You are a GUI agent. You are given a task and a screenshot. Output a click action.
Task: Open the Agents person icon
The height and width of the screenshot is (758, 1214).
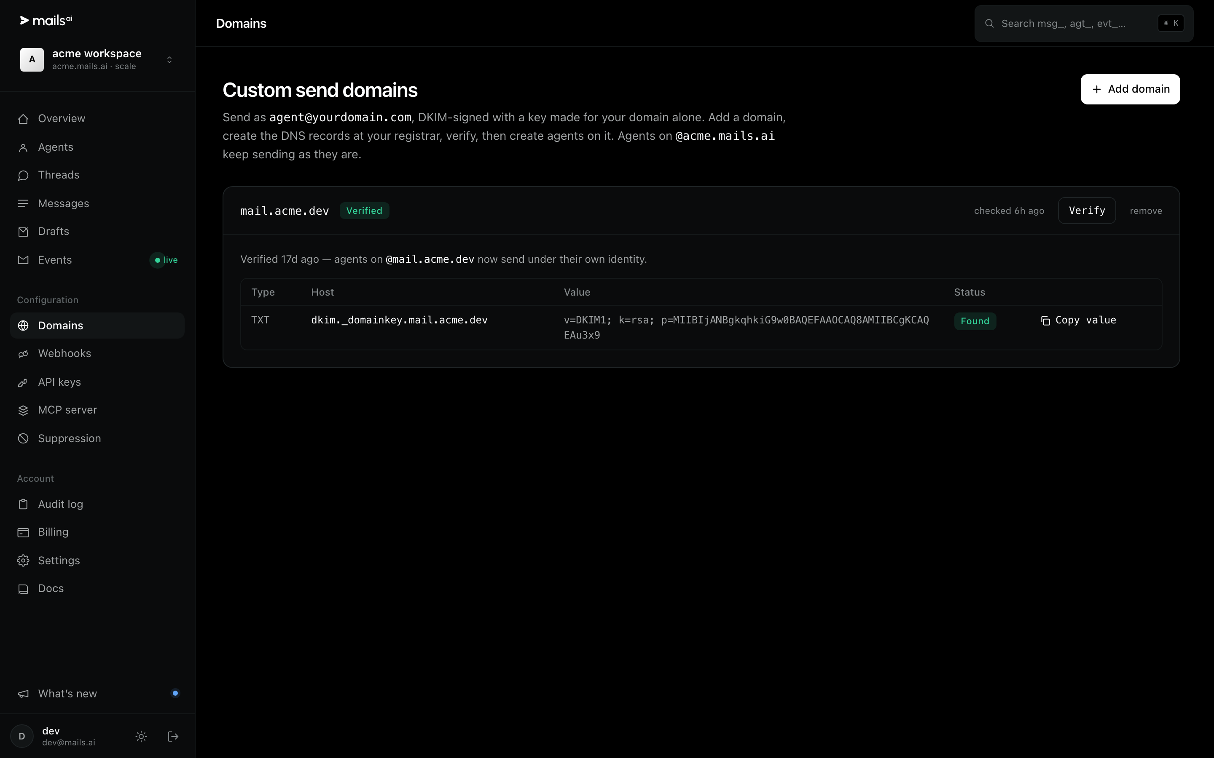(x=23, y=147)
